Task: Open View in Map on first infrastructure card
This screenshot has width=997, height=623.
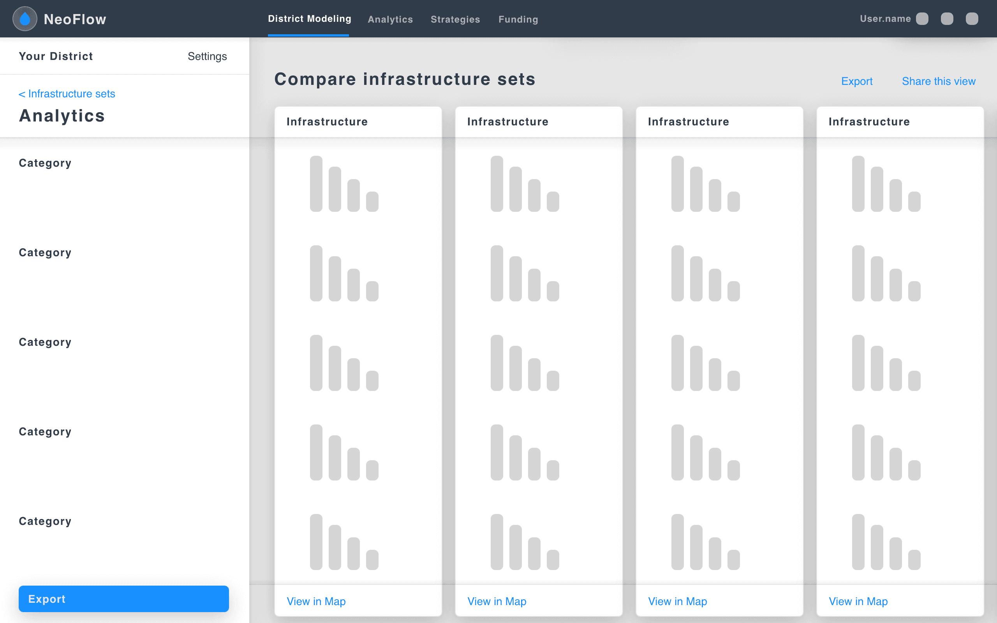Action: 316,601
